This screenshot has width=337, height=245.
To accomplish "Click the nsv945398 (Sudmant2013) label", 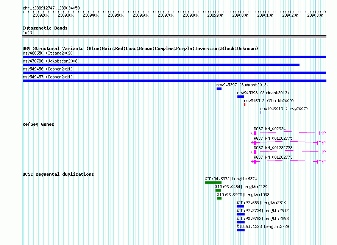I will (263, 93).
